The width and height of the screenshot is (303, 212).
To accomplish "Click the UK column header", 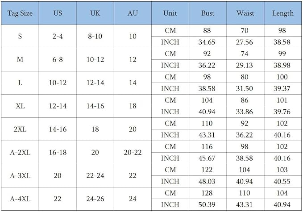I will point(95,13).
